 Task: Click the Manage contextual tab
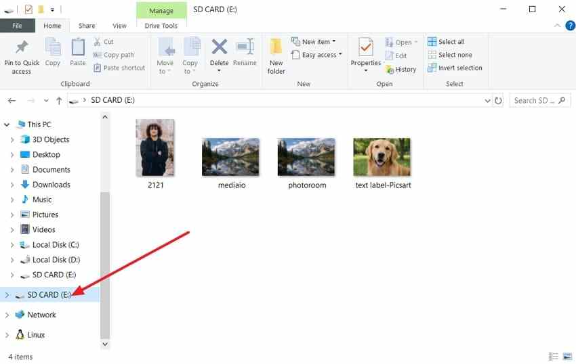pos(161,11)
